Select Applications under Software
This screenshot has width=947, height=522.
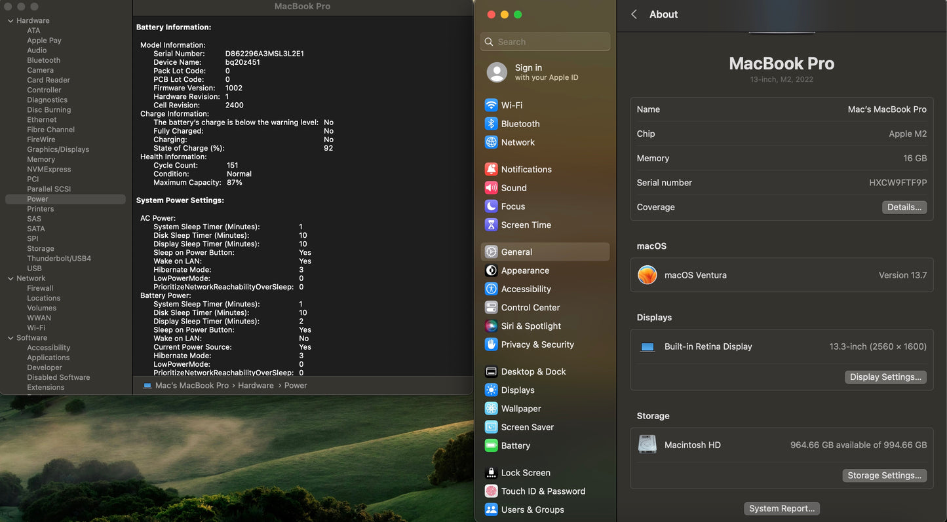click(x=48, y=358)
